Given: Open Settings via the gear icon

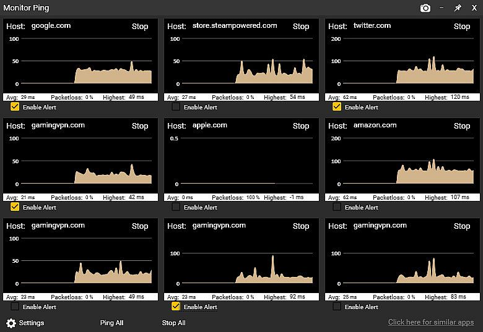Looking at the screenshot, I should click(x=11, y=323).
